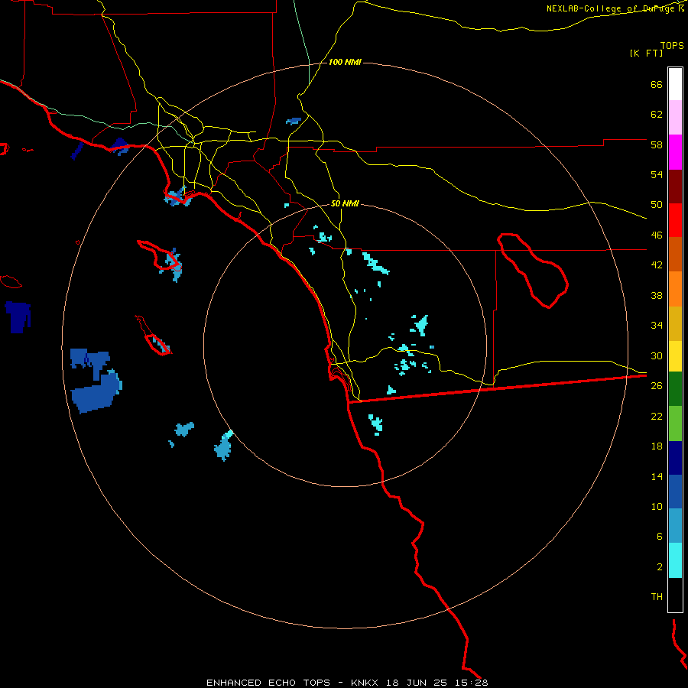Viewport: 688px width, 688px height.
Task: Click the "42" scale value label
Action: point(657,264)
